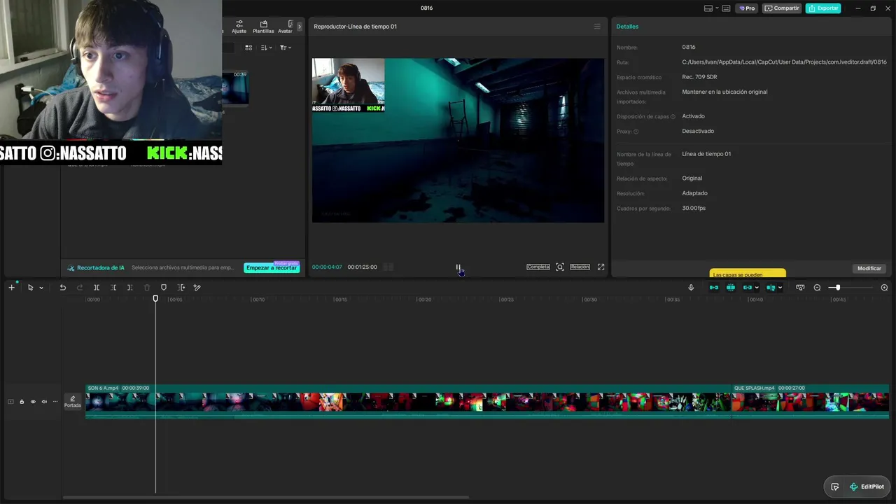This screenshot has width=896, height=504.
Task: Click the playhead handle on the ruler
Action: coord(155,299)
